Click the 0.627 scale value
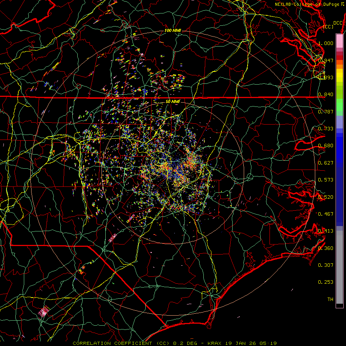346x346 pixels. click(326, 163)
